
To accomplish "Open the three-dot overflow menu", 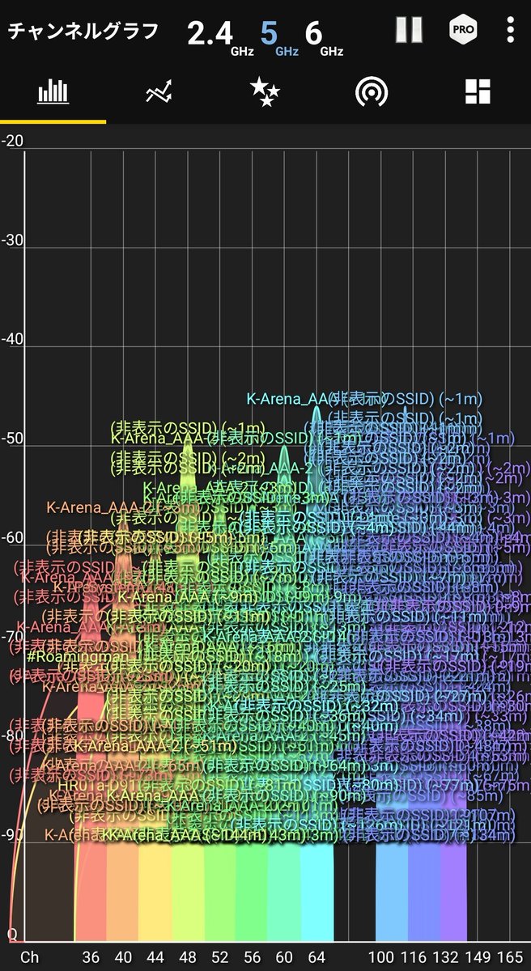I will pyautogui.click(x=510, y=30).
